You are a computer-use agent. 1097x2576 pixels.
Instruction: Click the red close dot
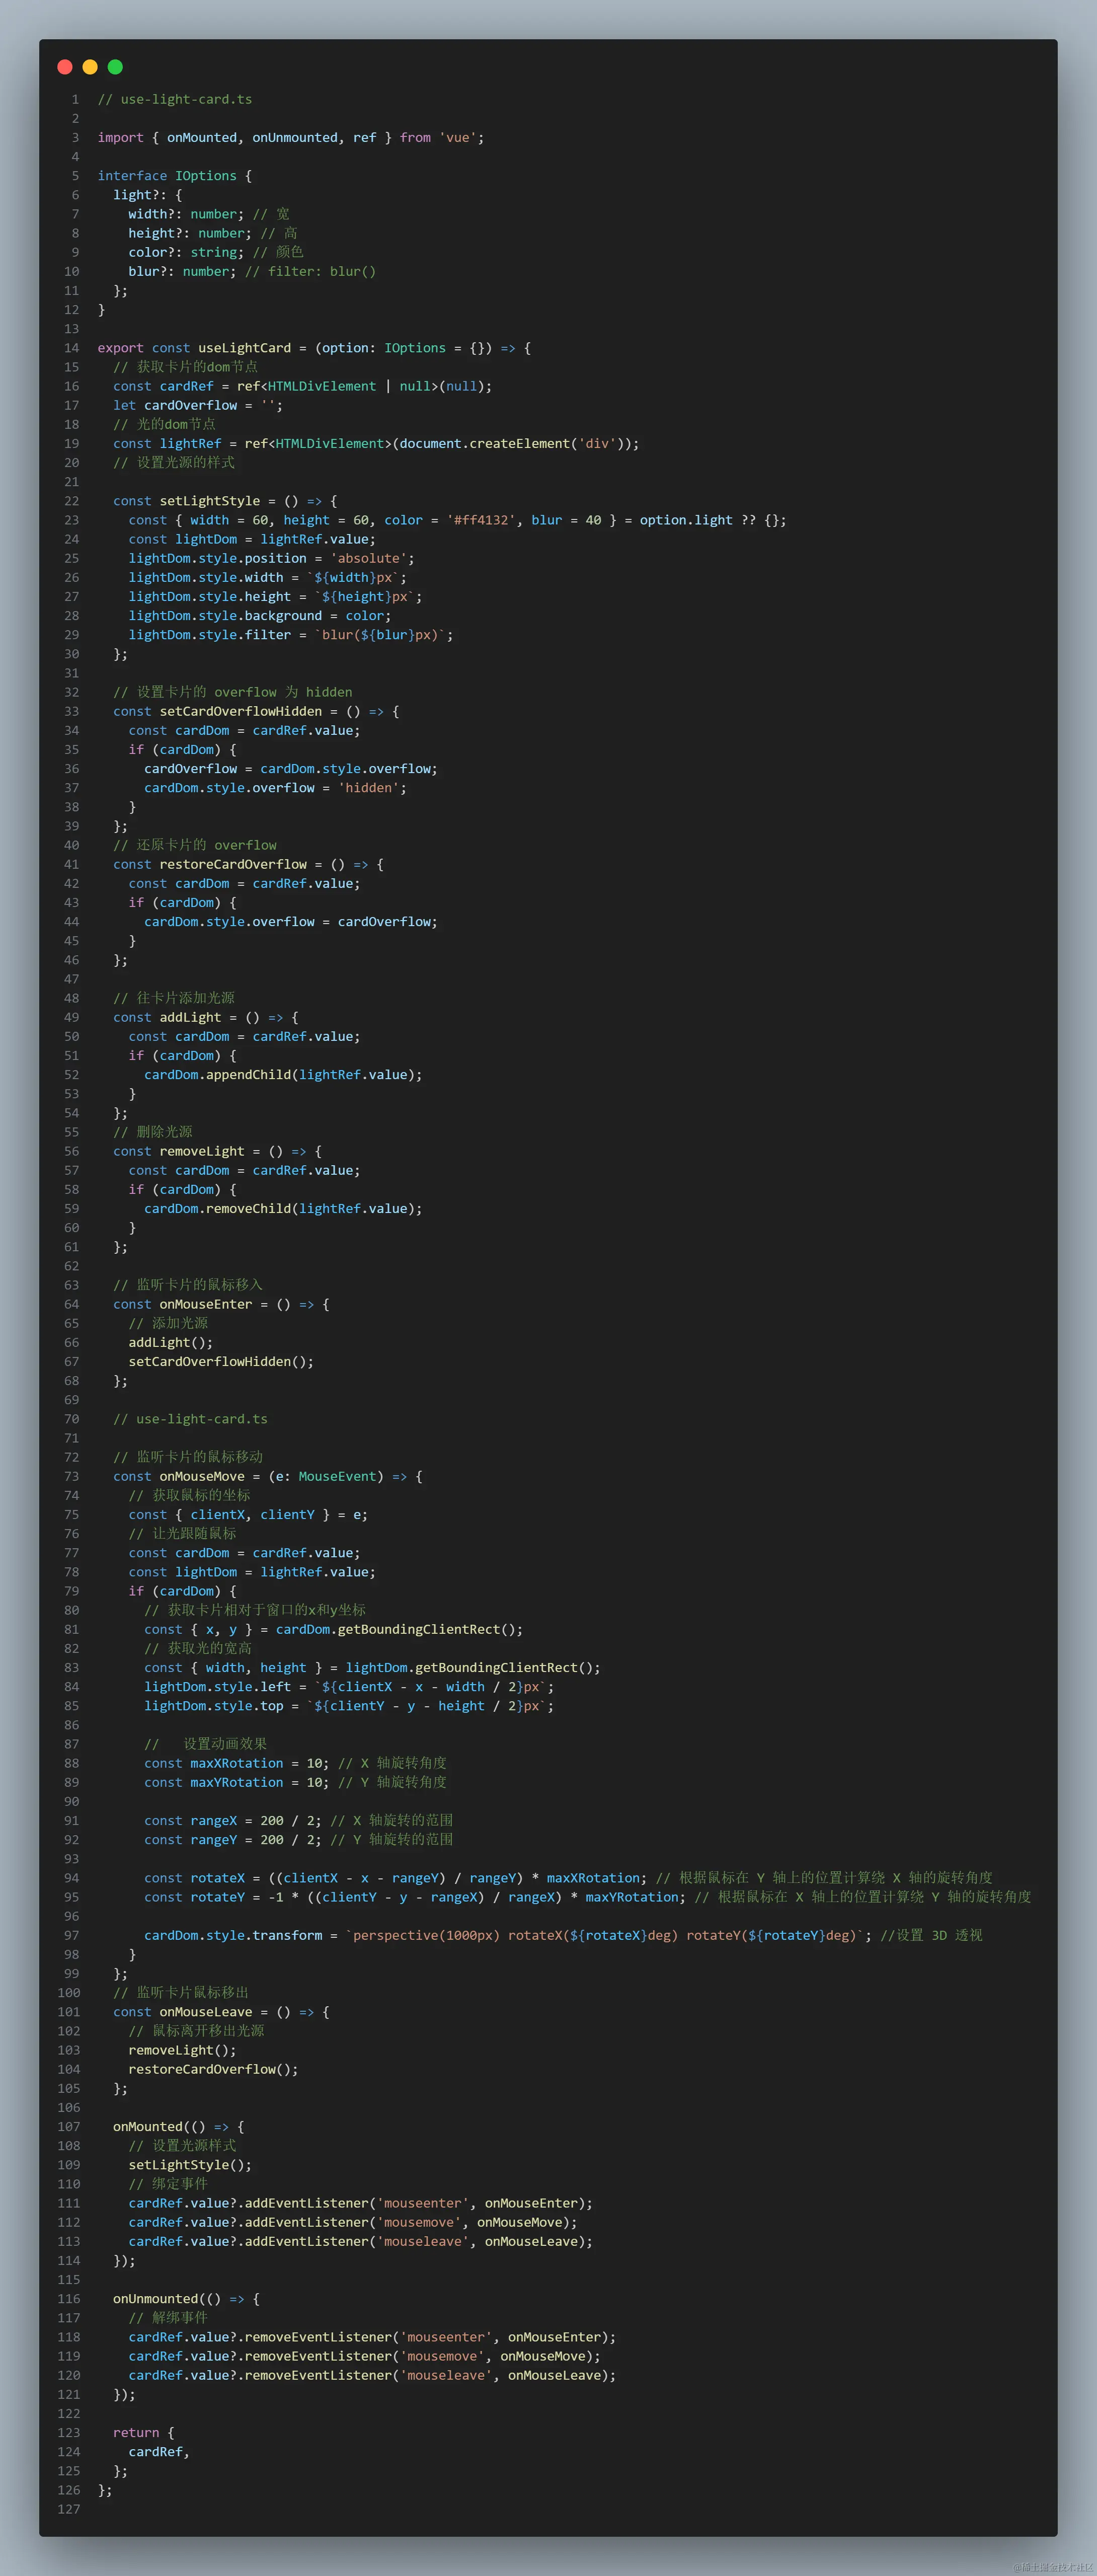pyautogui.click(x=65, y=67)
